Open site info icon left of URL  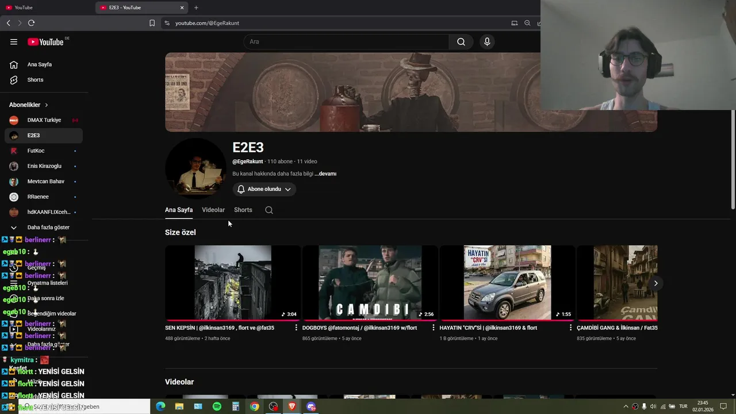pos(167,23)
